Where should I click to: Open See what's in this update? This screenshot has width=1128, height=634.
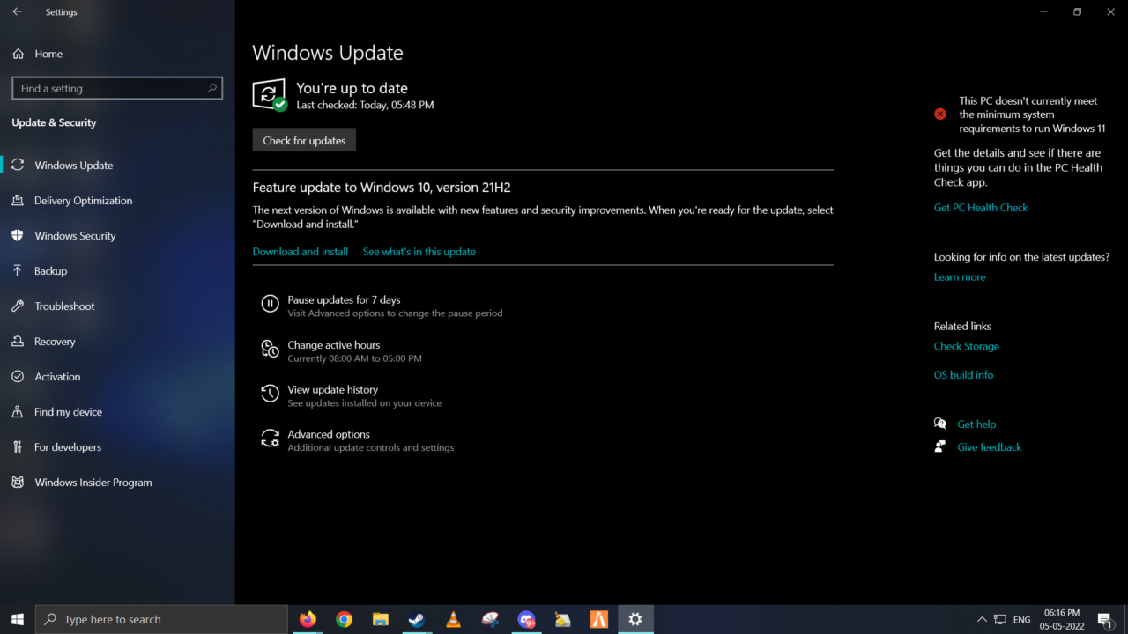pos(419,252)
